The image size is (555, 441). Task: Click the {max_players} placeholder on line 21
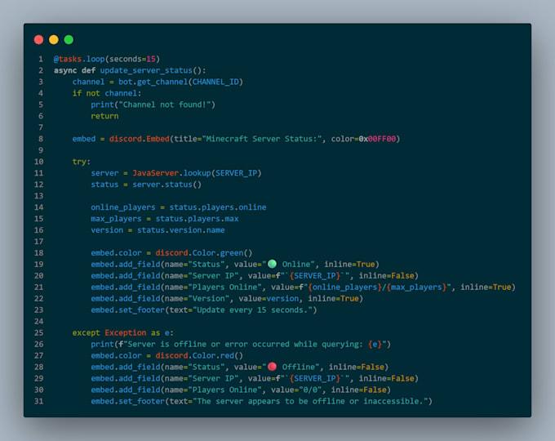416,287
